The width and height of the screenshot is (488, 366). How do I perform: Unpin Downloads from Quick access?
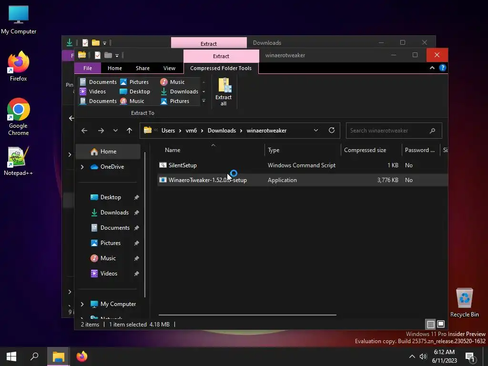[x=136, y=213]
